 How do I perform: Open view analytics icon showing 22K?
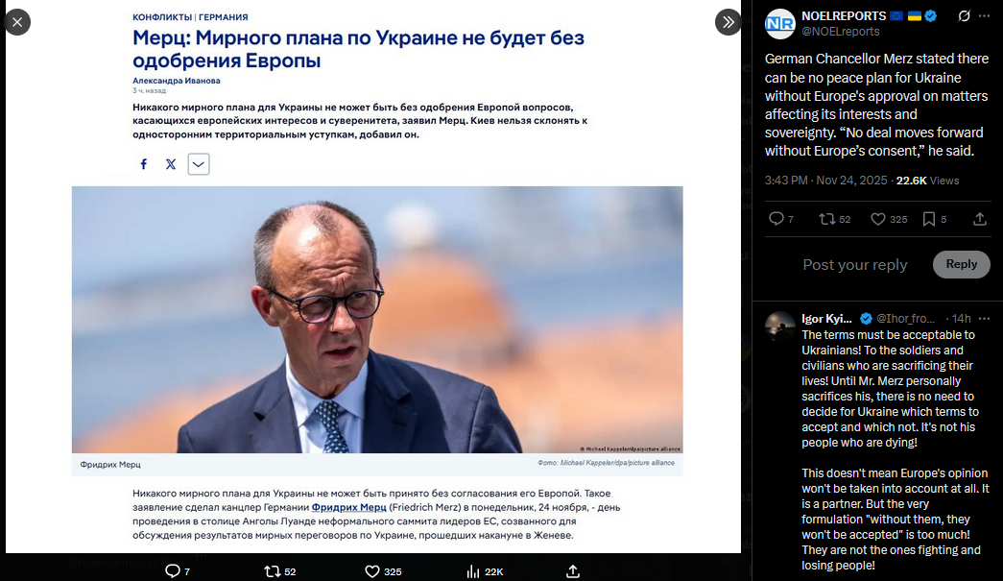click(473, 571)
